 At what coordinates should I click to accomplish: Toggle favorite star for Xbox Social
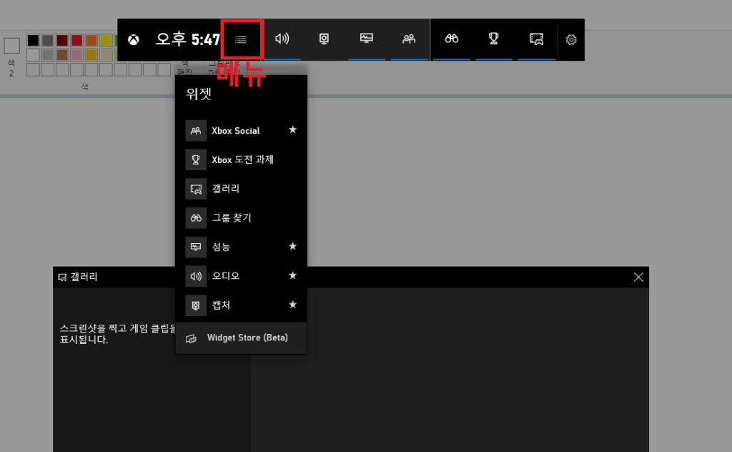[292, 129]
